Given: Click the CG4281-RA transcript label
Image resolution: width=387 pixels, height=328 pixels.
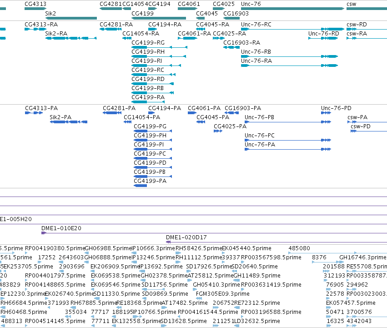Looking at the screenshot, I should pyautogui.click(x=116, y=24).
